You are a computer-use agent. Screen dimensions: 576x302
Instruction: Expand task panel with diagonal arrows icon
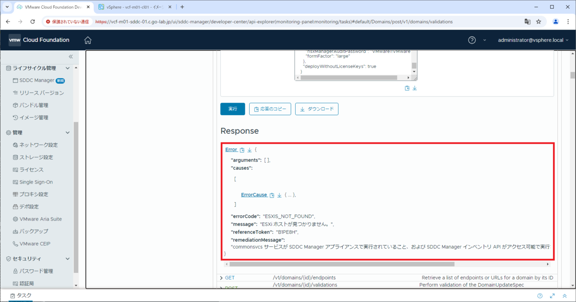[x=552, y=296]
